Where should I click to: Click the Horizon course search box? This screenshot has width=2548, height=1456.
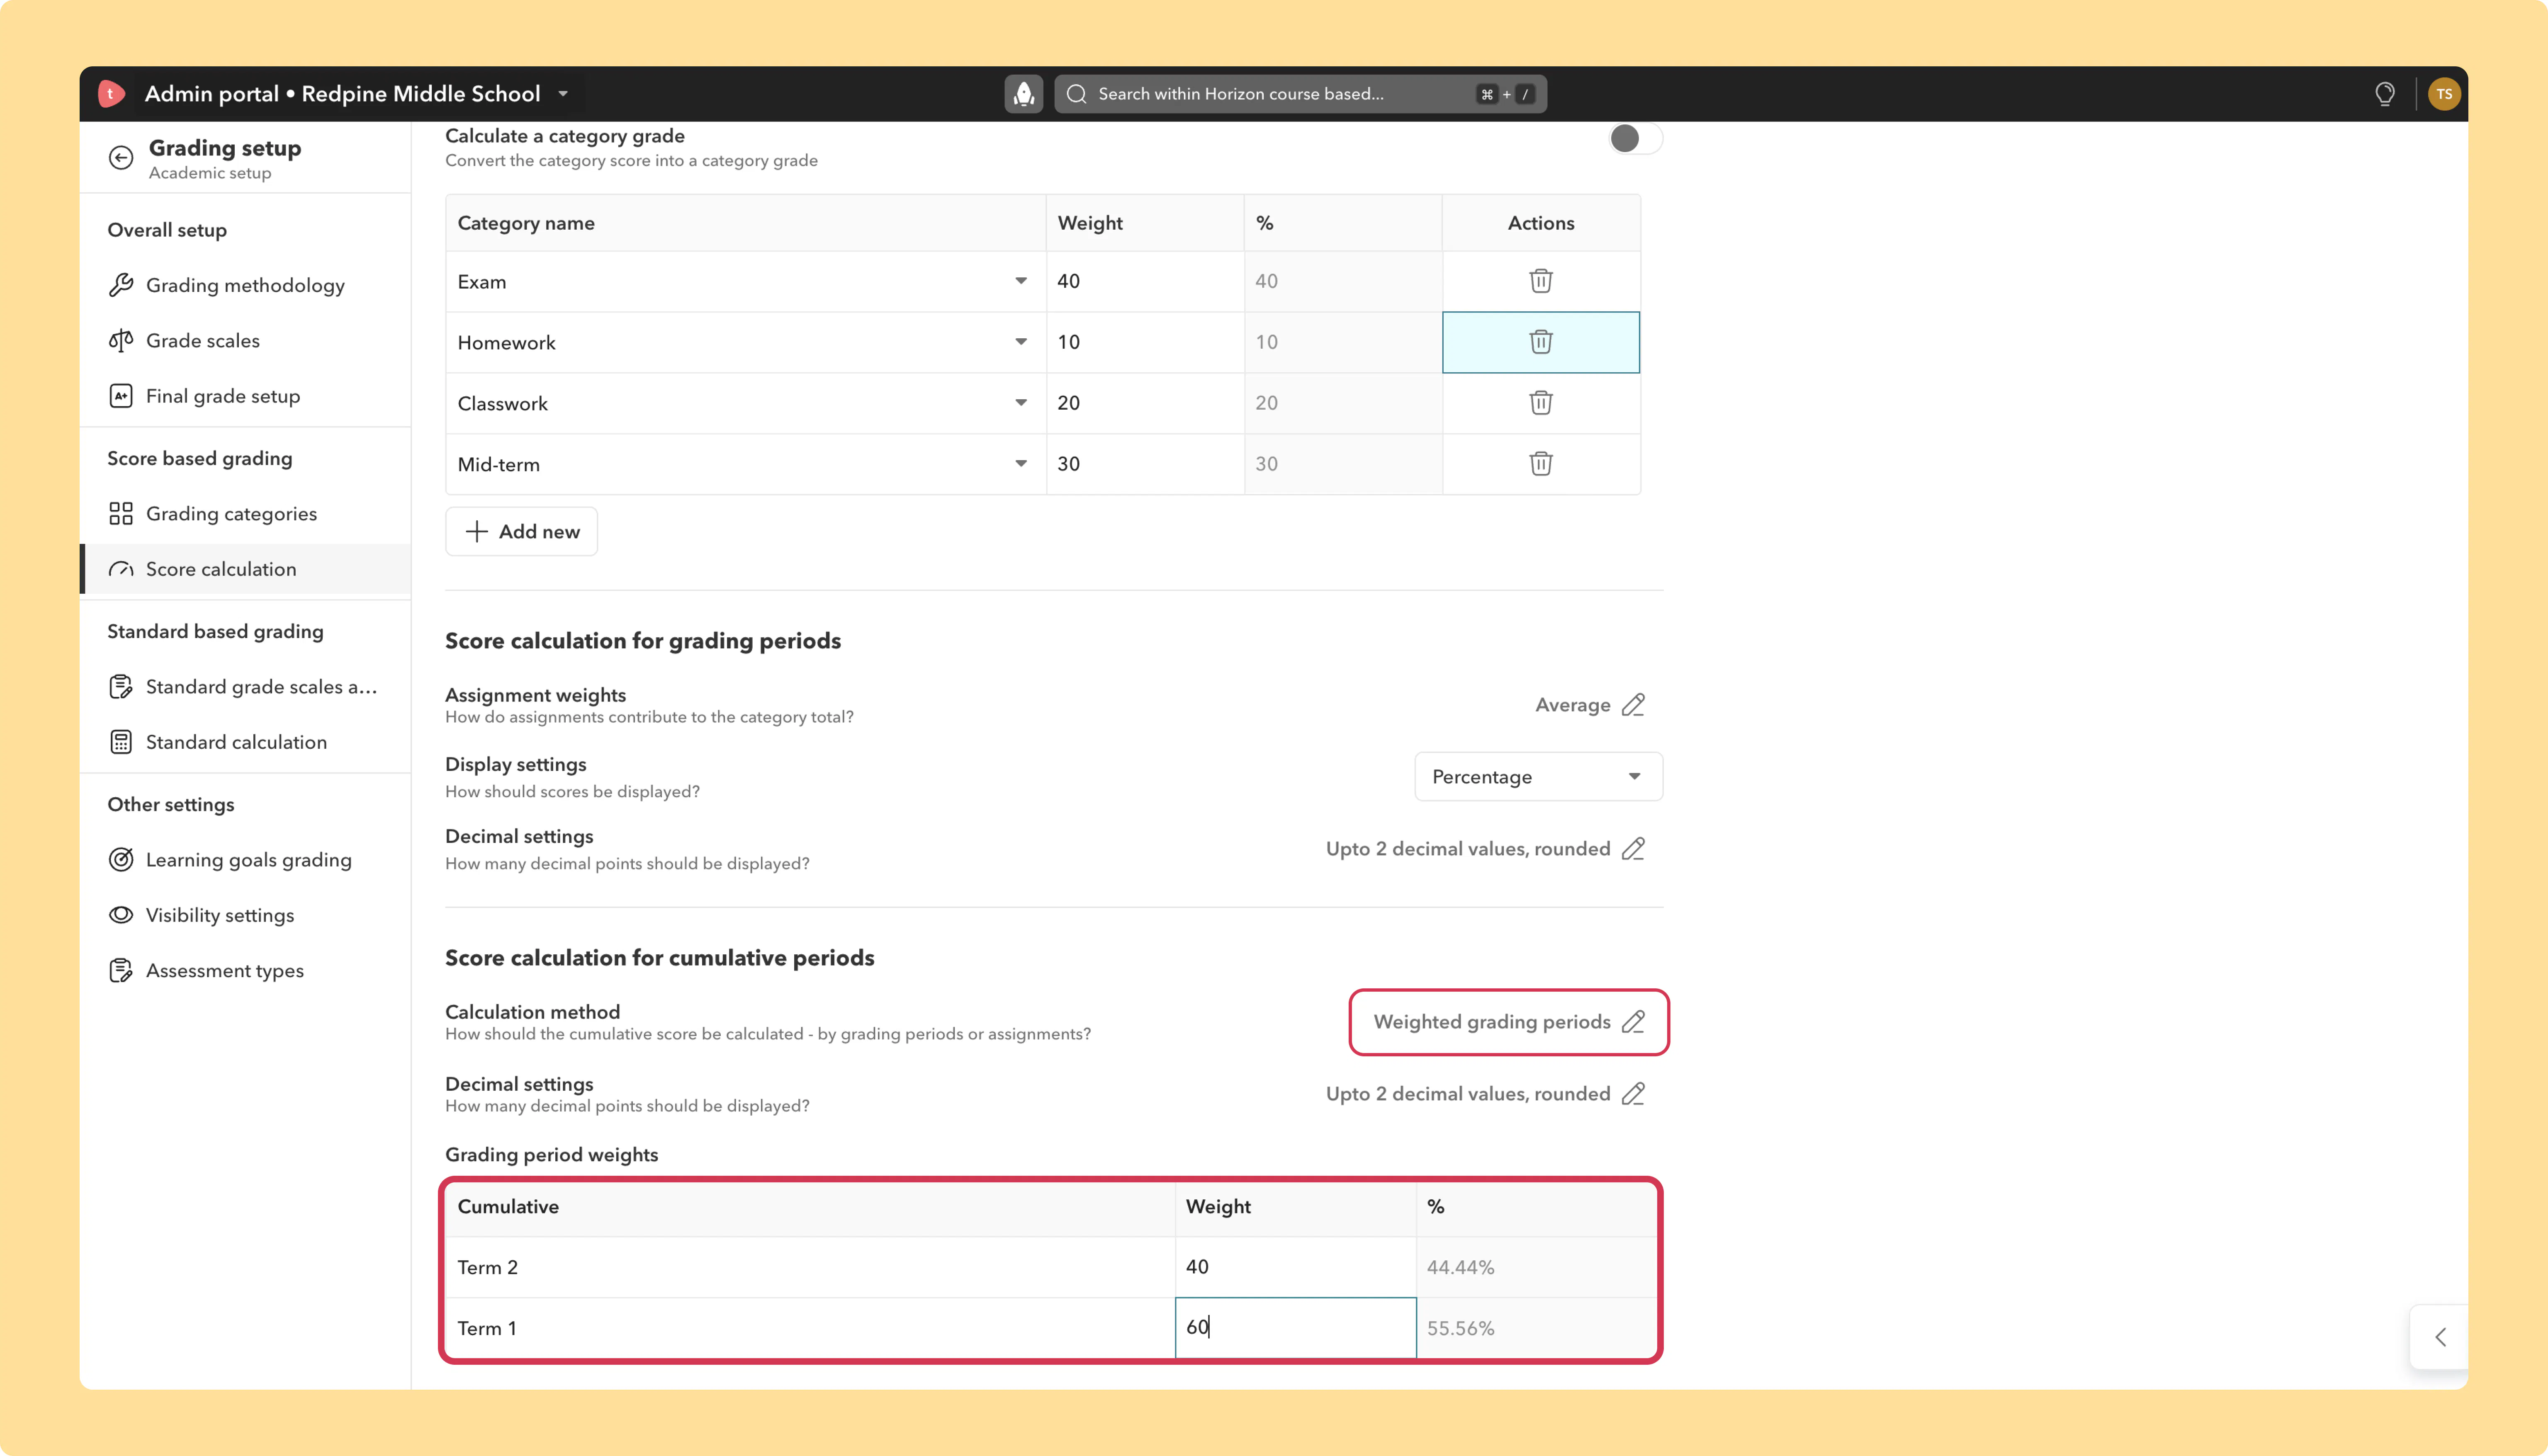(1300, 94)
